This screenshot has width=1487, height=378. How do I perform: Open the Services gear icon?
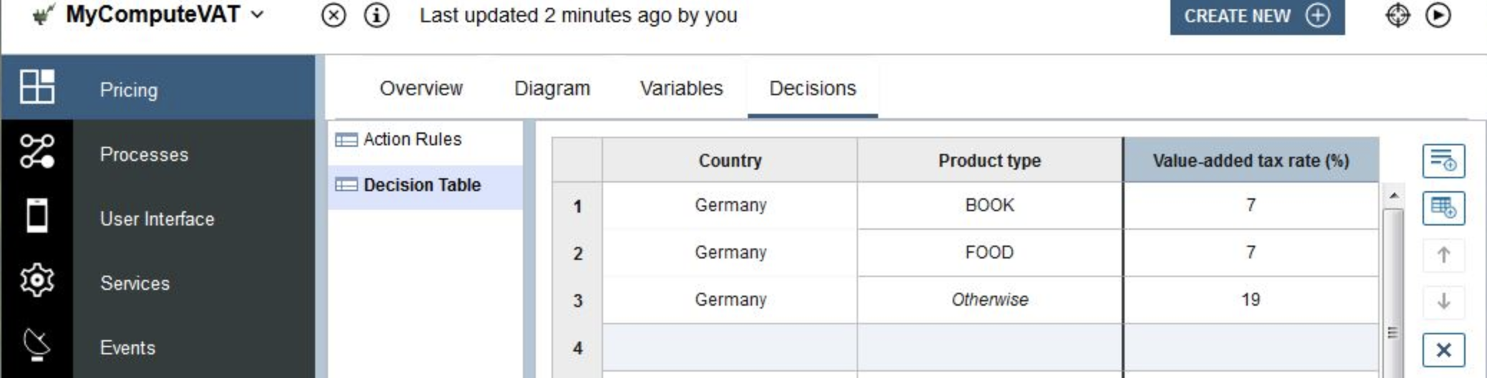37,280
